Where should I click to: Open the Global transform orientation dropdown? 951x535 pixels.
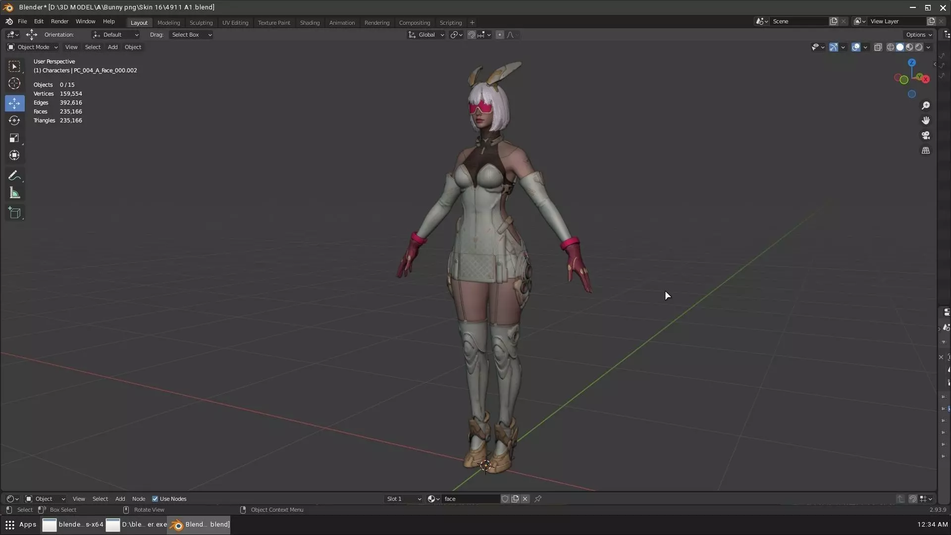[426, 35]
